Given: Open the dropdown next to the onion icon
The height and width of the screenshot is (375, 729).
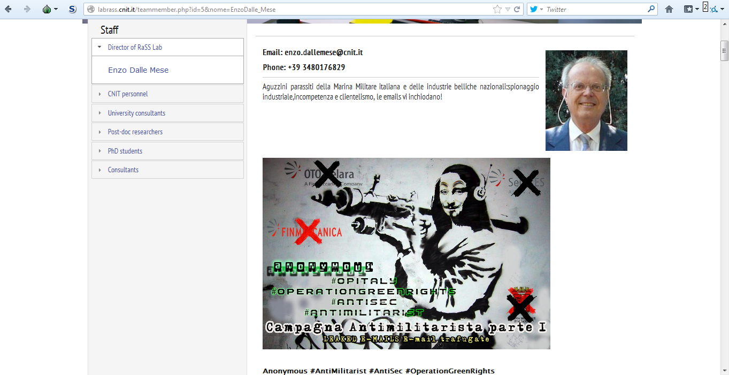Looking at the screenshot, I should pyautogui.click(x=56, y=9).
